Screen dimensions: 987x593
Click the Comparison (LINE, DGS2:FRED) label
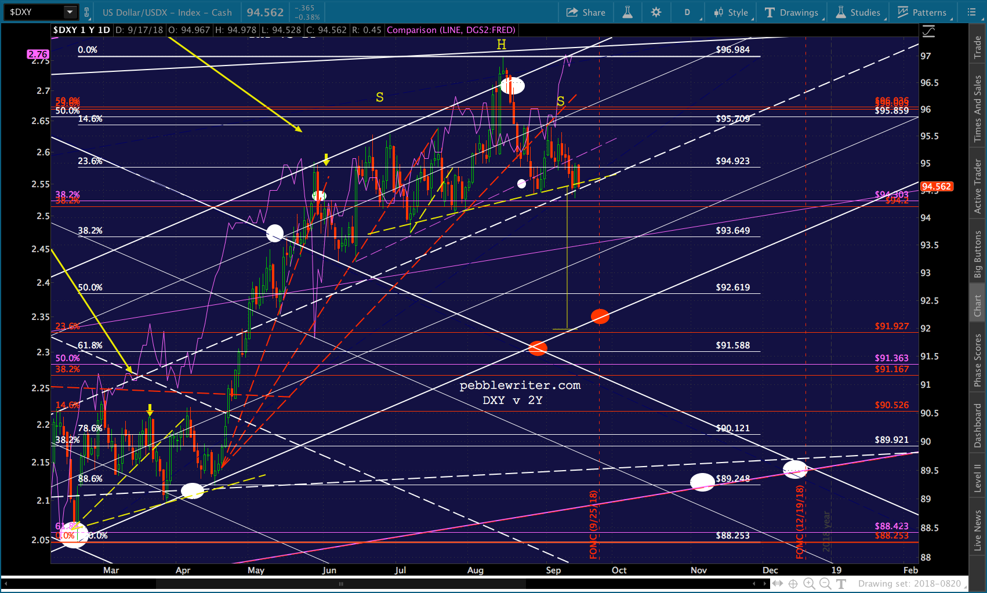tap(451, 30)
